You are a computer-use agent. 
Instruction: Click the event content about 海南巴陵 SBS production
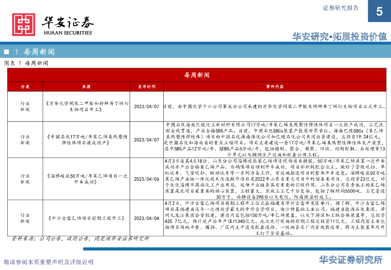coord(275,140)
